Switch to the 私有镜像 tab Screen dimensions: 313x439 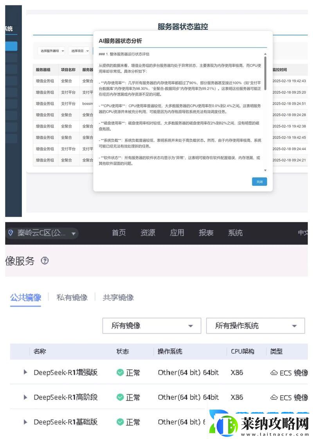tap(72, 298)
